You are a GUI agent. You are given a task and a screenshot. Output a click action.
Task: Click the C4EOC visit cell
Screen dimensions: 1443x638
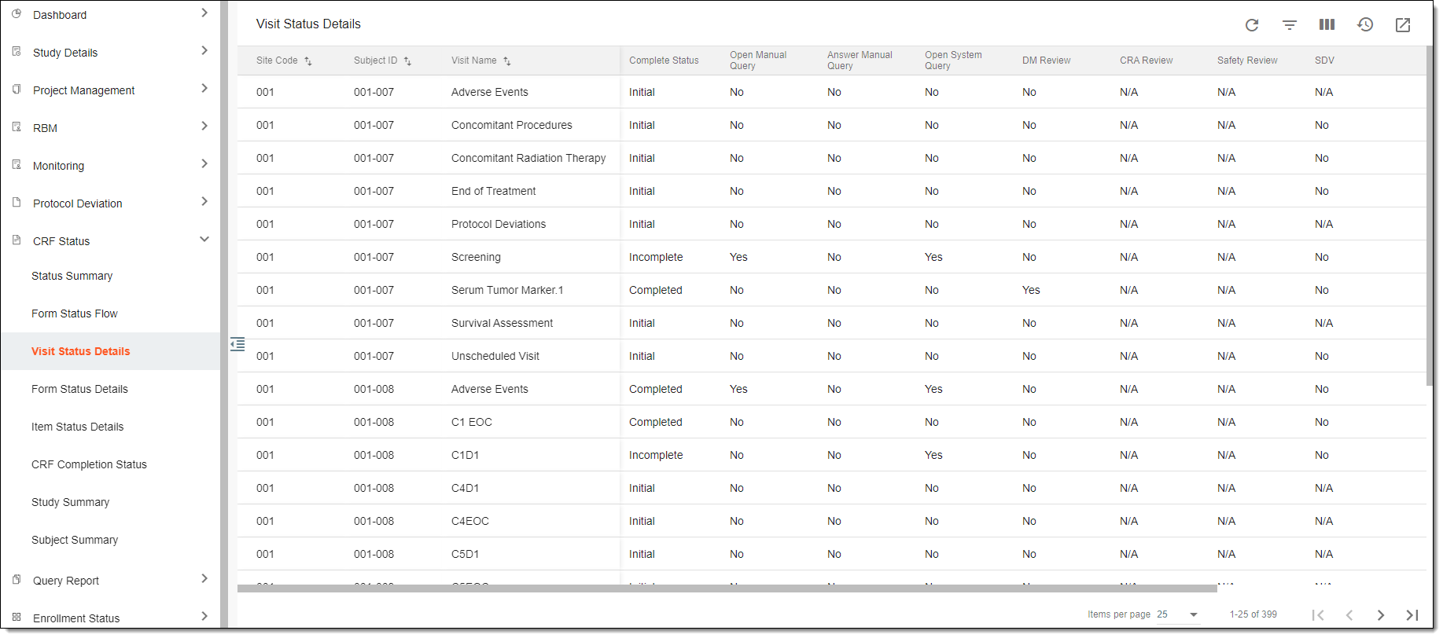coord(470,521)
